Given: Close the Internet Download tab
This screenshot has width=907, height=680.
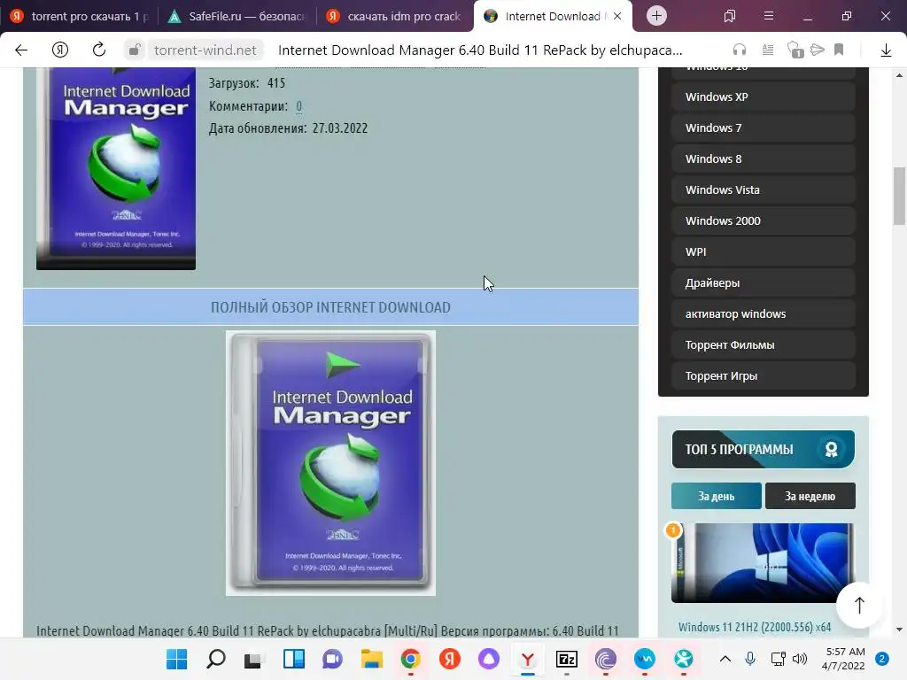Looking at the screenshot, I should pos(617,16).
